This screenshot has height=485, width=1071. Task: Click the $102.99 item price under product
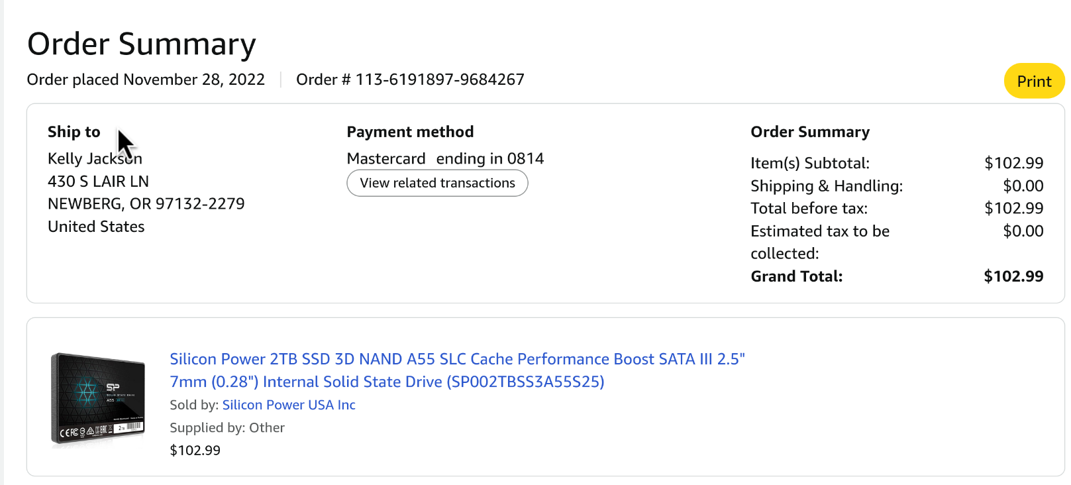[x=195, y=451]
